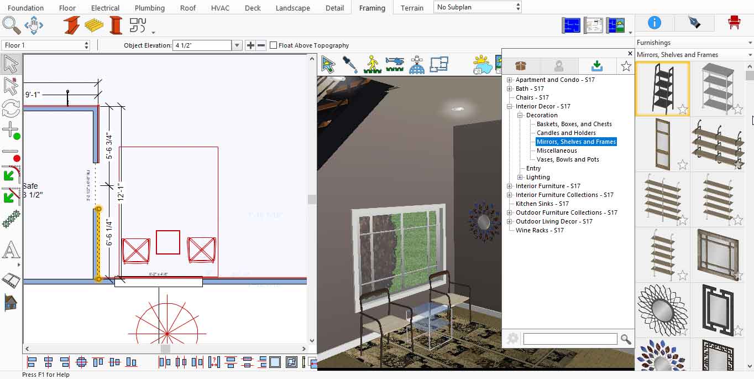The image size is (754, 379).
Task: Click the eyedropper tool in the 3D view
Action: pos(350,64)
